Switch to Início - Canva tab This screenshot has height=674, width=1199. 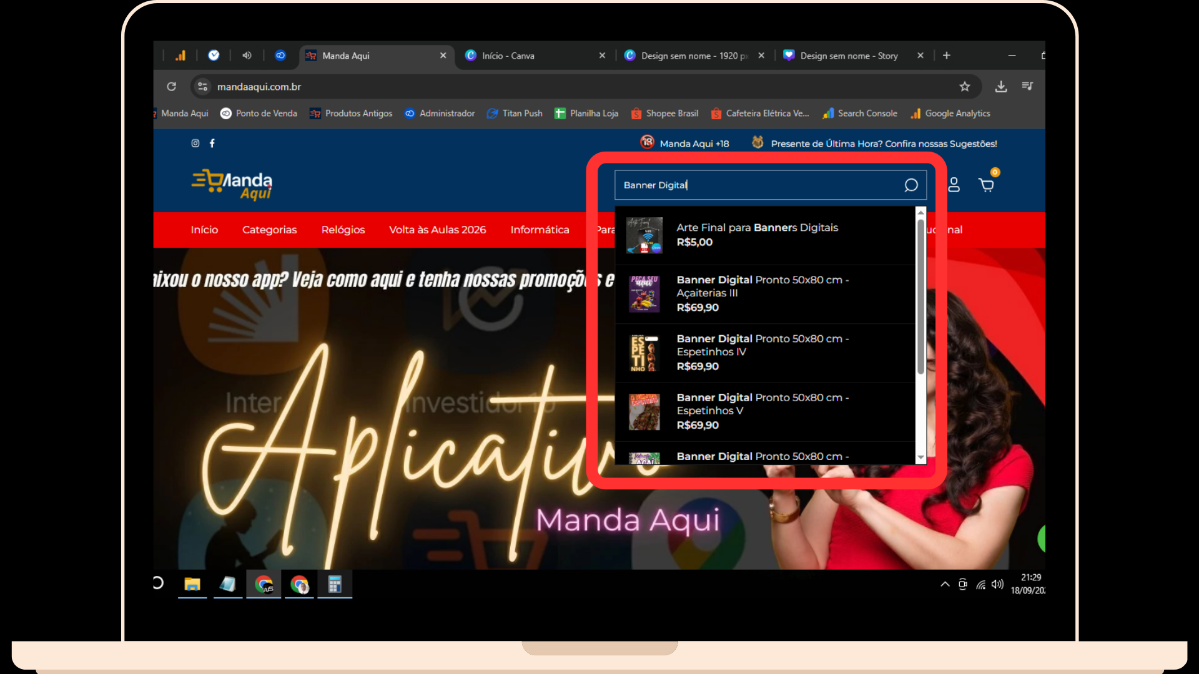tap(508, 56)
